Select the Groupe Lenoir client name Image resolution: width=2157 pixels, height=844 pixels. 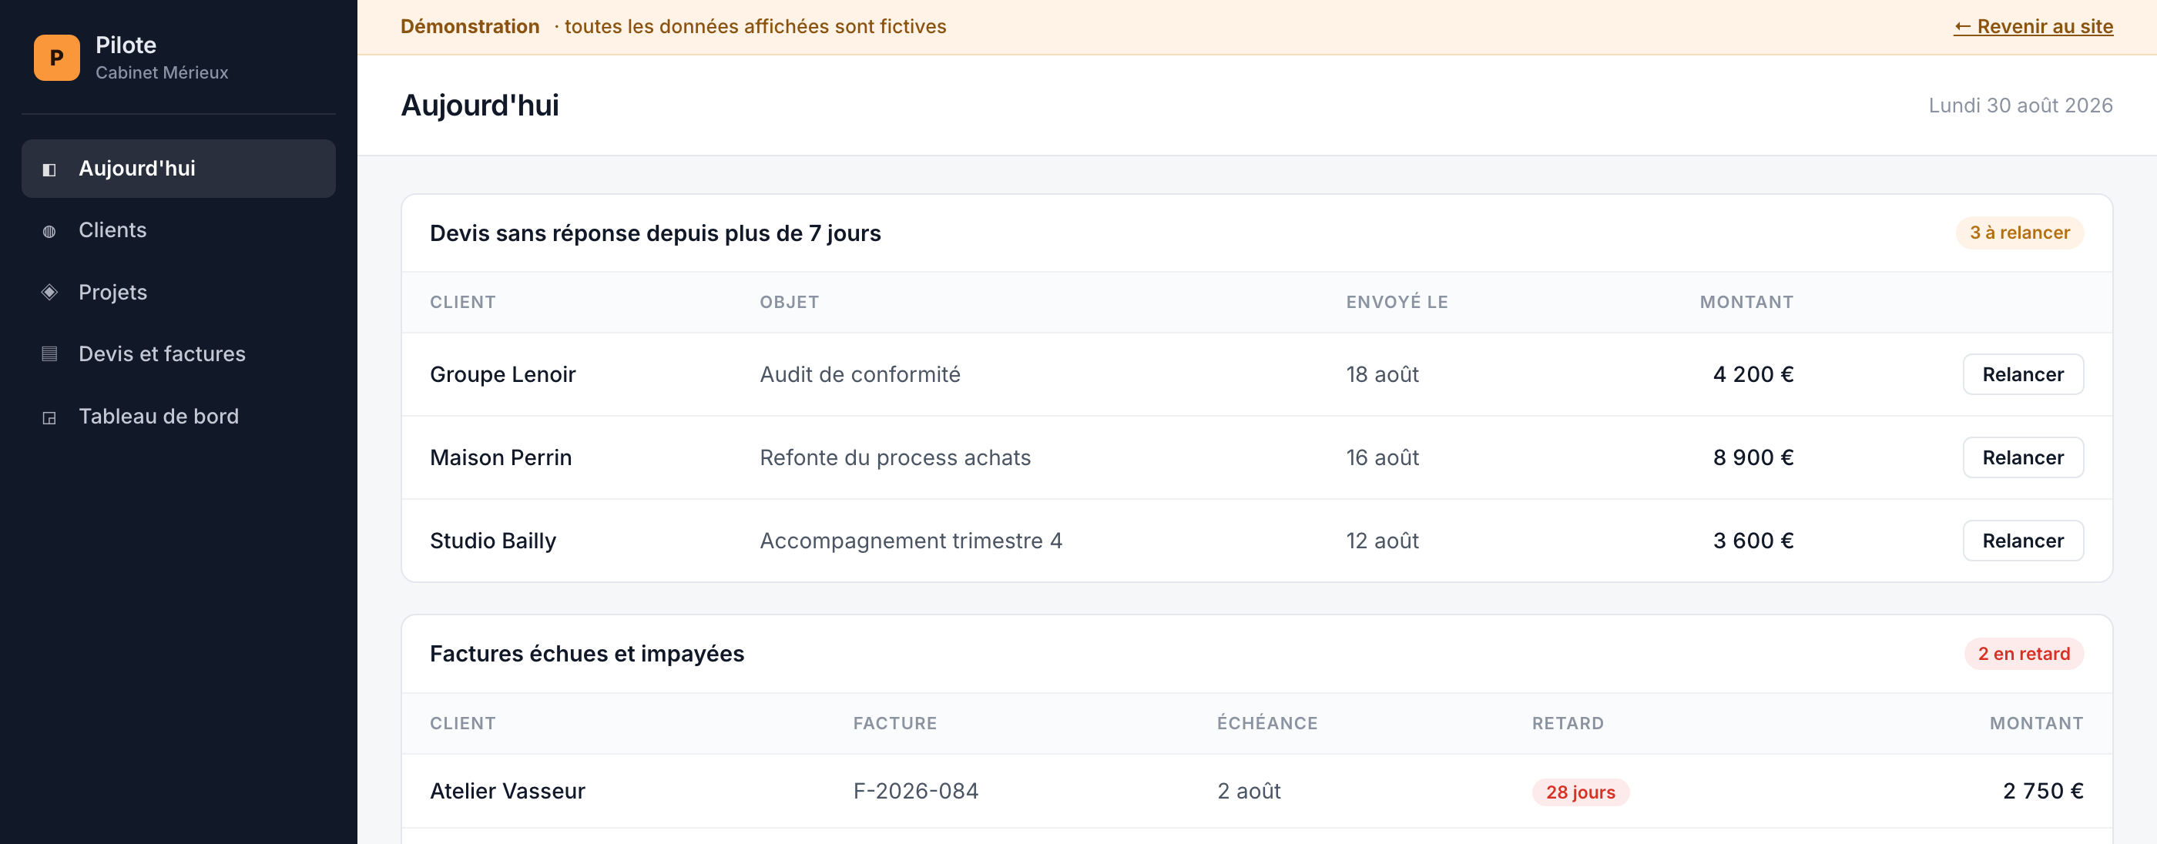502,374
